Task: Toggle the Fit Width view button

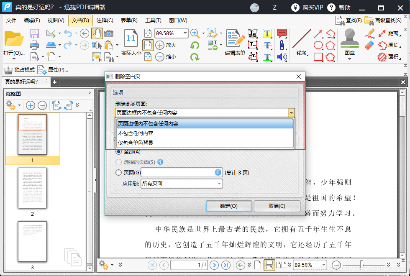Action: point(148,45)
